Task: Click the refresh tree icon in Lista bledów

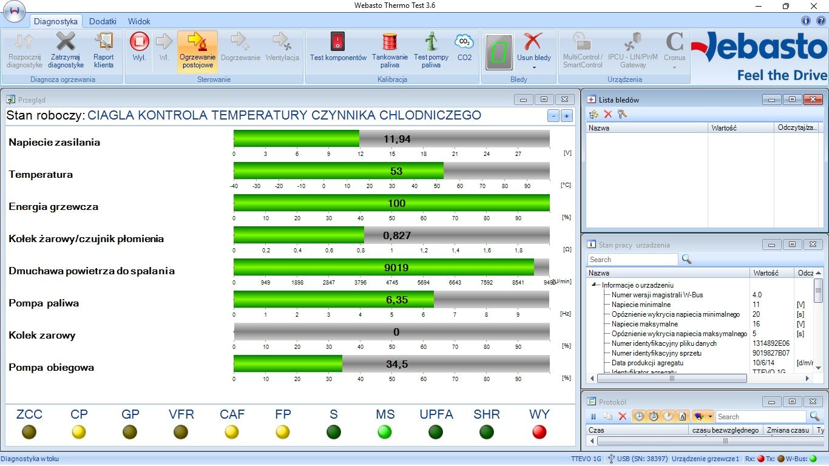Action: [x=594, y=114]
